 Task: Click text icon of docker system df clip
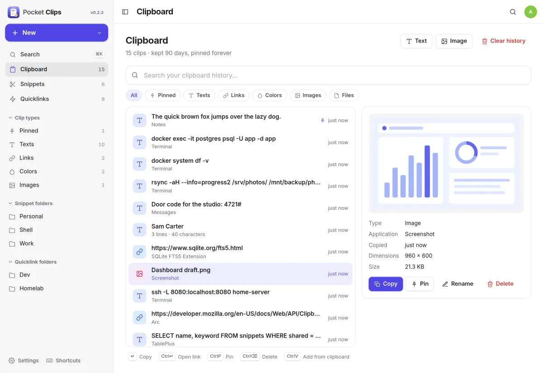coord(139,164)
